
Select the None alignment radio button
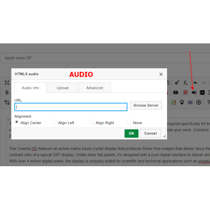[x=129, y=122]
